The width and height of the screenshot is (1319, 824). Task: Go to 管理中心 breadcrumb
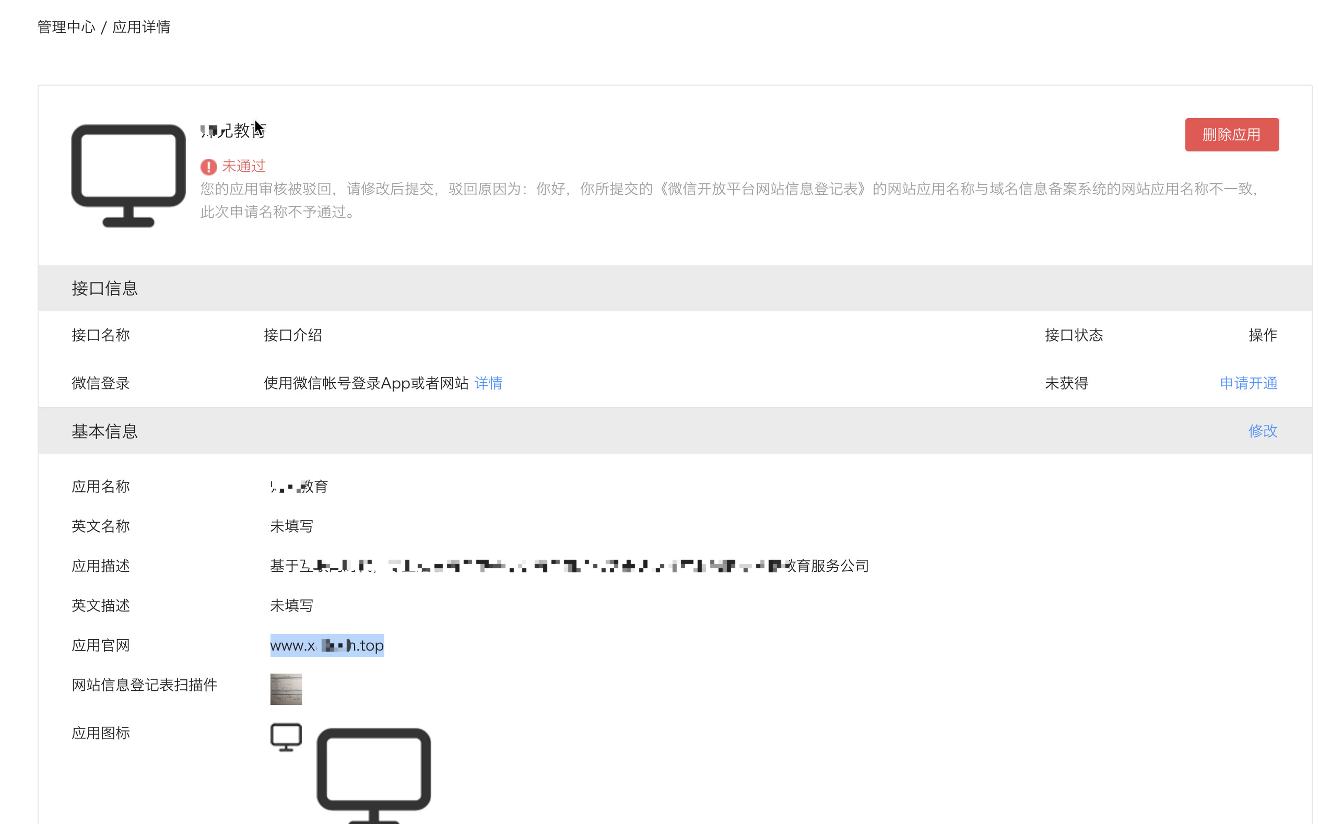(x=66, y=27)
